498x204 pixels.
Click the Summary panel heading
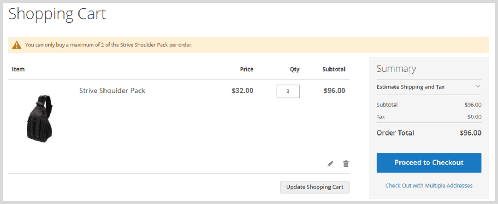(x=396, y=69)
